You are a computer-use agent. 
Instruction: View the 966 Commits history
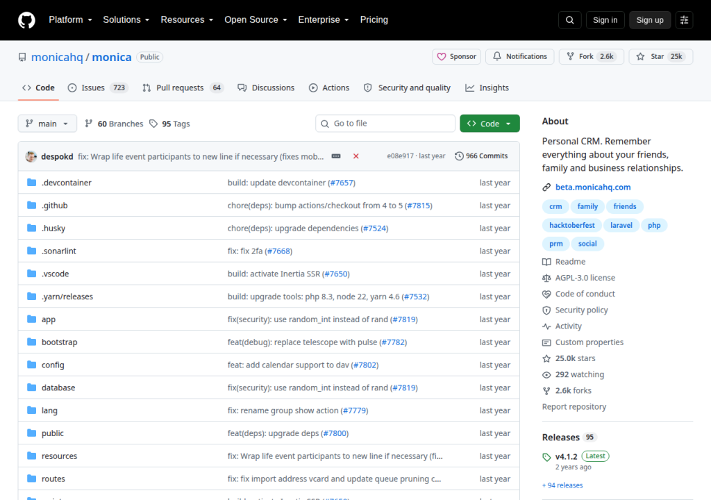tap(481, 156)
